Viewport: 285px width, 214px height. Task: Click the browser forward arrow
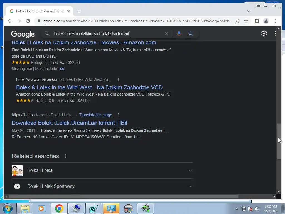click(19, 21)
